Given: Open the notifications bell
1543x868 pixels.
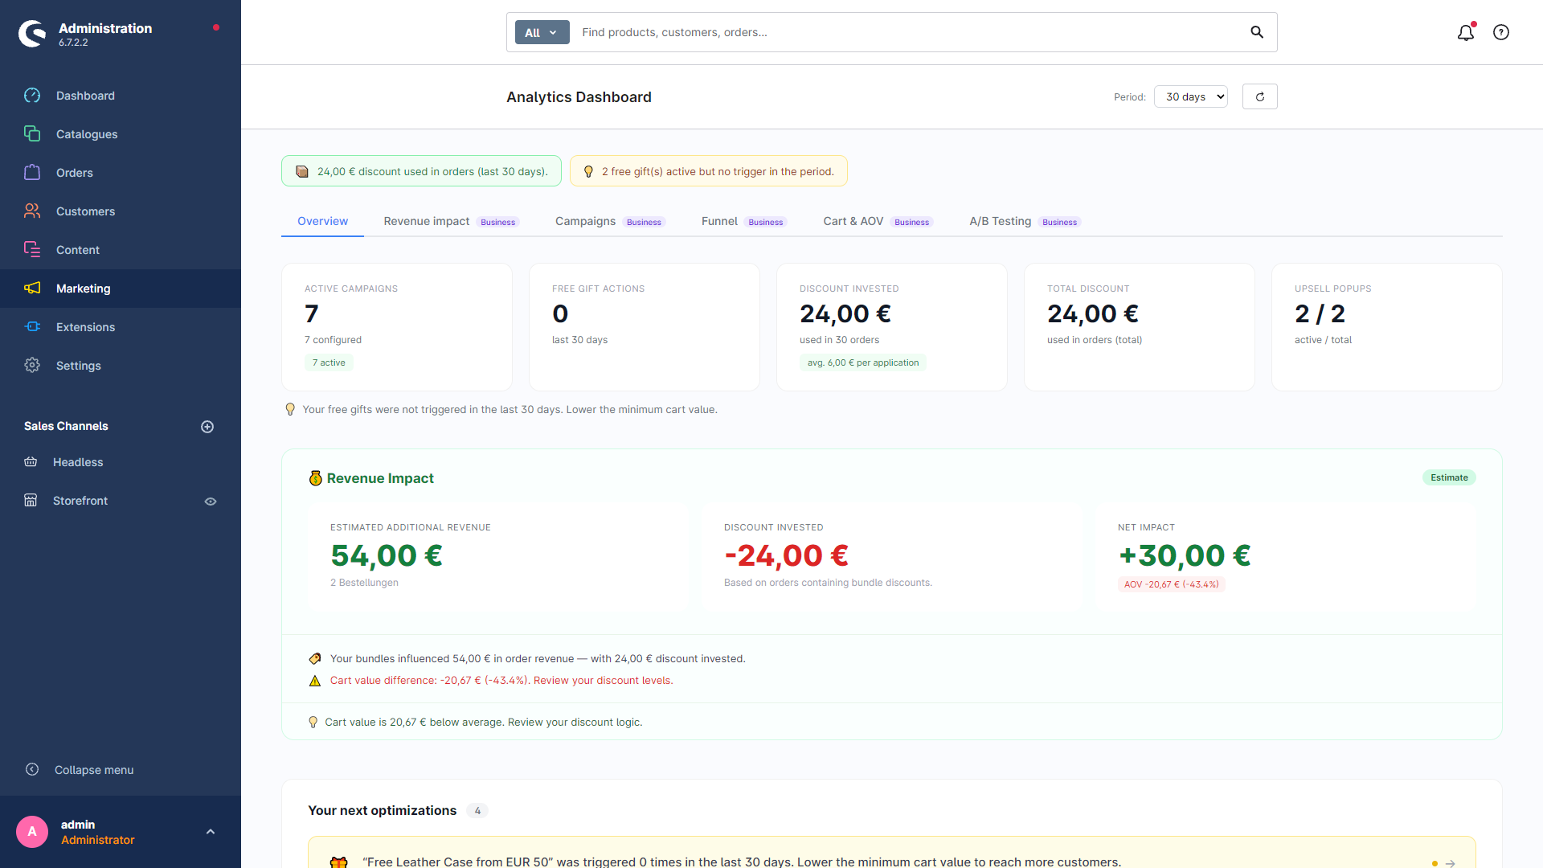Looking at the screenshot, I should point(1466,32).
